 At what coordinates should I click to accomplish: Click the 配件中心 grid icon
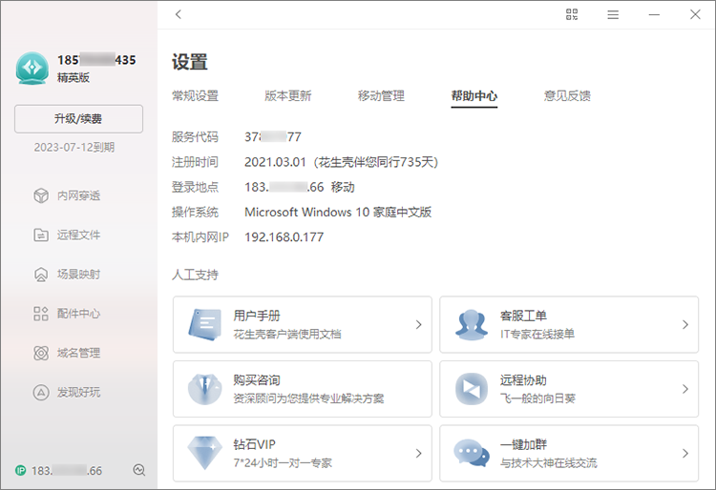tap(41, 314)
